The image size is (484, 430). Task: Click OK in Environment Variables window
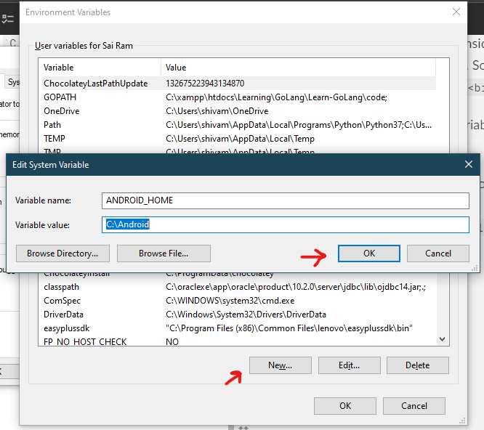click(x=345, y=405)
